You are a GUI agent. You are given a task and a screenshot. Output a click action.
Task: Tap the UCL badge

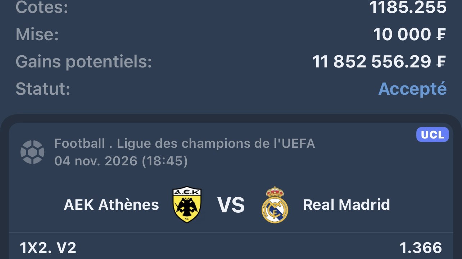coord(432,135)
